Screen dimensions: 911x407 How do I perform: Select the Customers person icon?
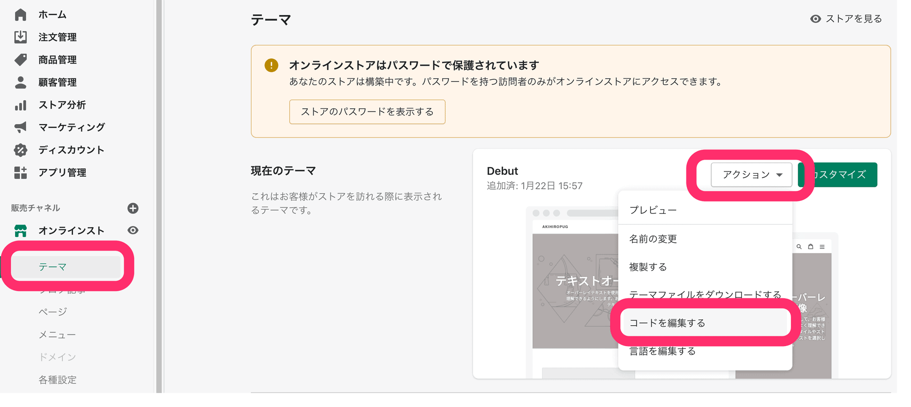coord(20,82)
